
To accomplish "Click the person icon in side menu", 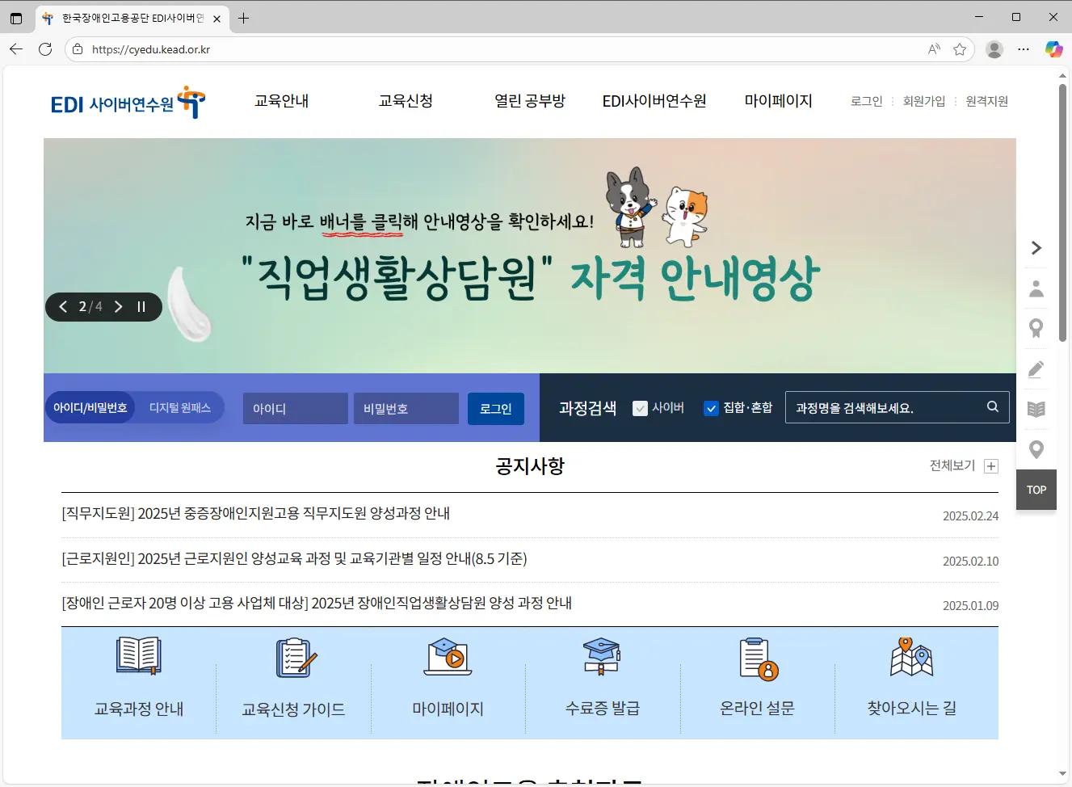I will [1036, 288].
